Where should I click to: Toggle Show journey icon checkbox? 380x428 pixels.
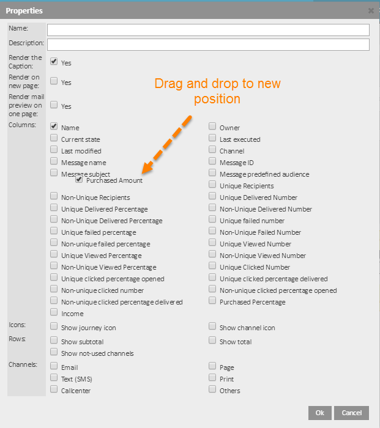point(54,327)
